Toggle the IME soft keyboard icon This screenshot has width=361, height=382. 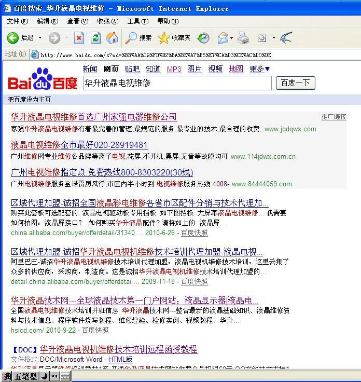tap(65, 377)
